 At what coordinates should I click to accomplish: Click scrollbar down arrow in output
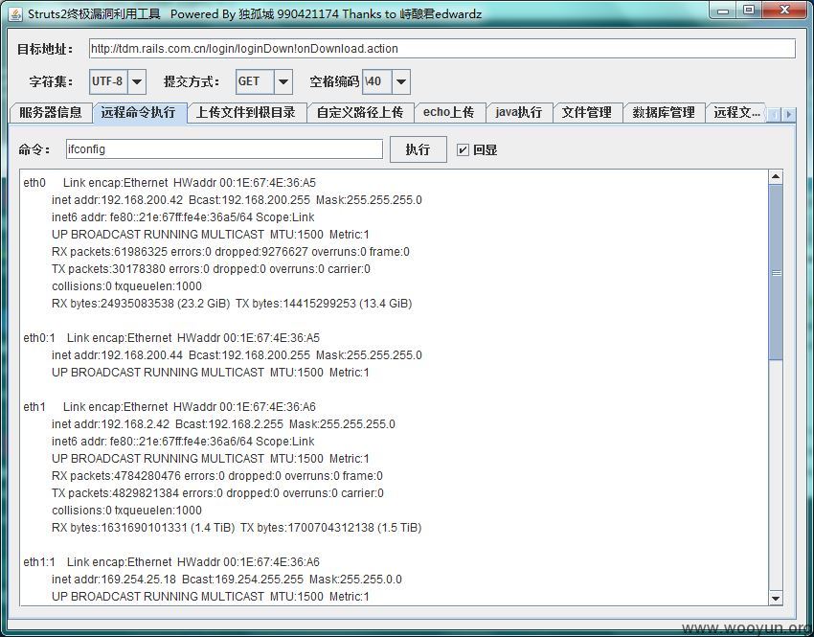point(776,598)
